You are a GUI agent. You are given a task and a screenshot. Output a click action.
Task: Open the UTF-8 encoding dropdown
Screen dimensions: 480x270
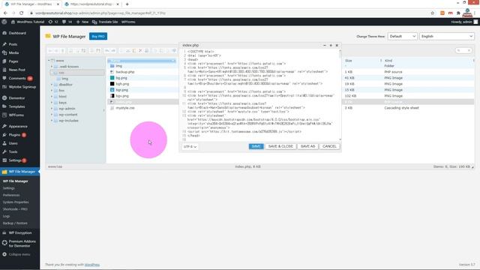pos(190,147)
